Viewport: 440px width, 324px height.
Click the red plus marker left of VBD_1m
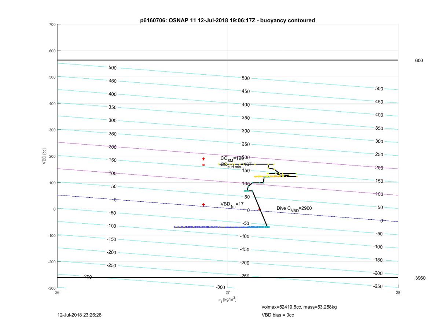coord(203,205)
